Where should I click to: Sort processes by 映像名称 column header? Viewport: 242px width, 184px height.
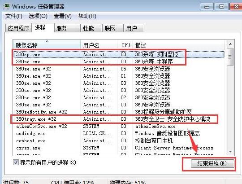[x=47, y=45]
